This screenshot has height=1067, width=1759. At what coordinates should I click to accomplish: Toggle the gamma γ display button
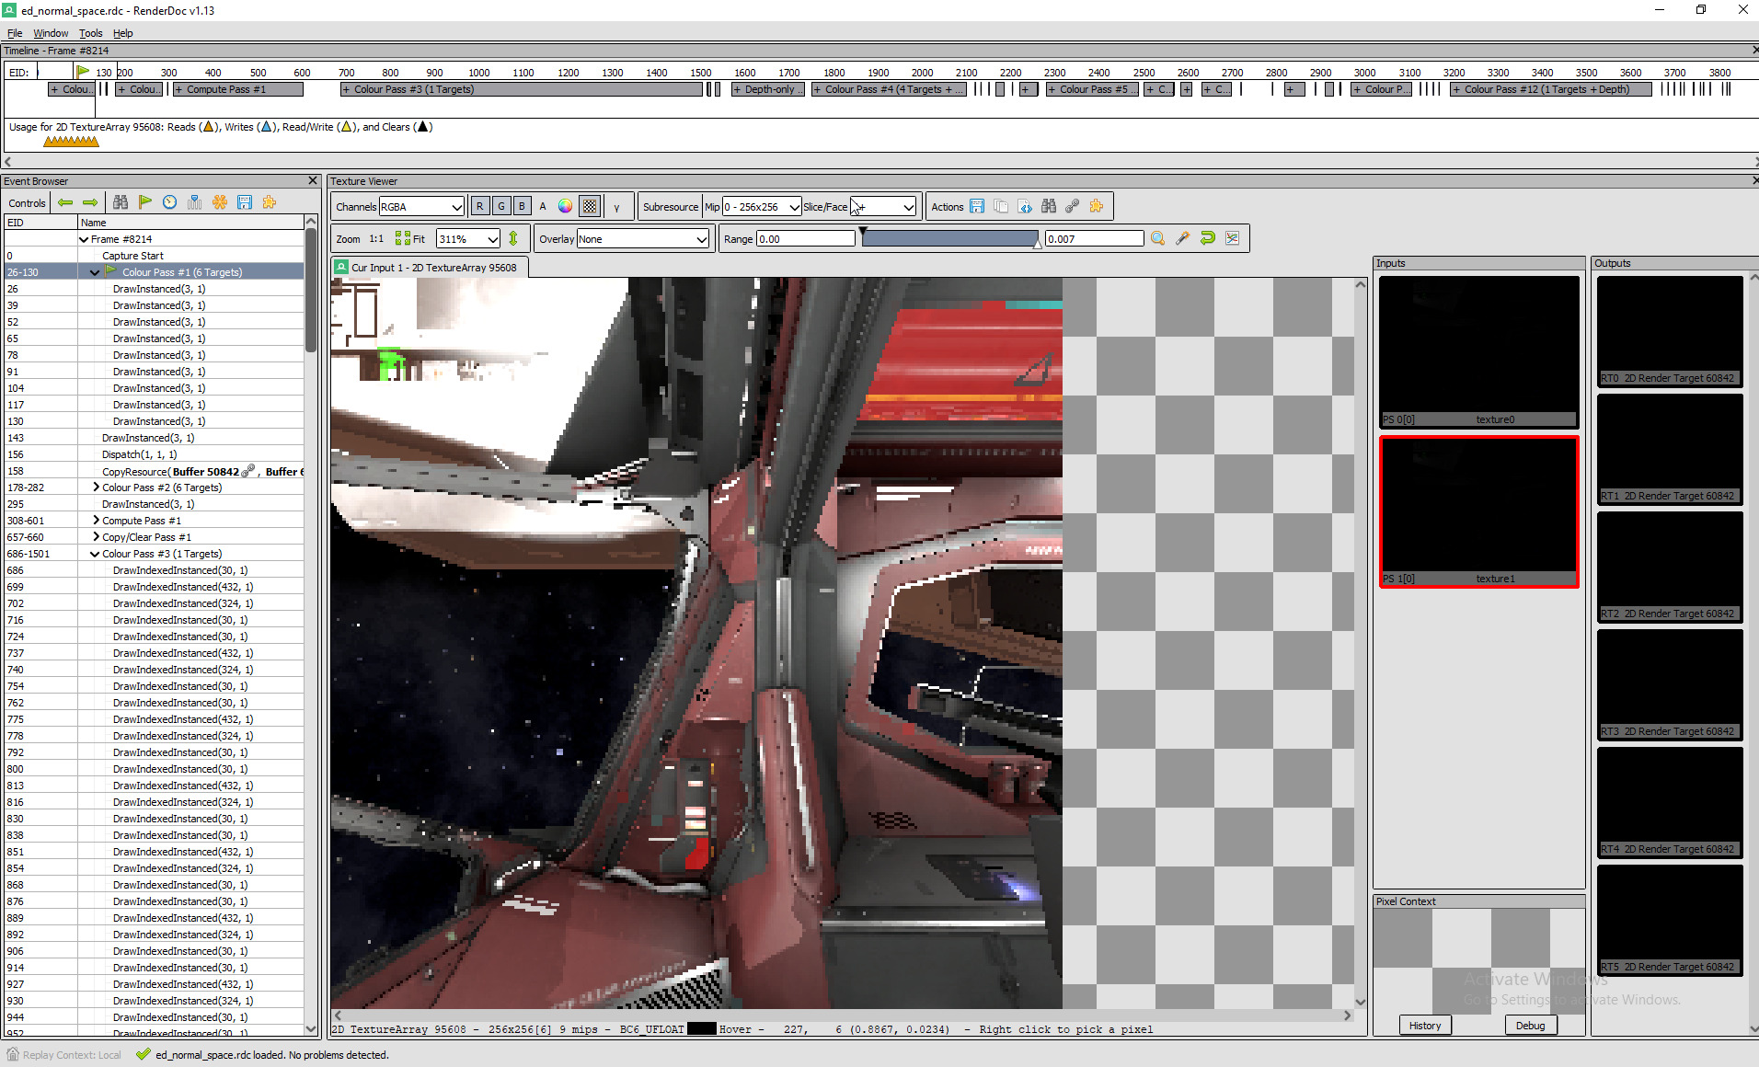coord(616,207)
